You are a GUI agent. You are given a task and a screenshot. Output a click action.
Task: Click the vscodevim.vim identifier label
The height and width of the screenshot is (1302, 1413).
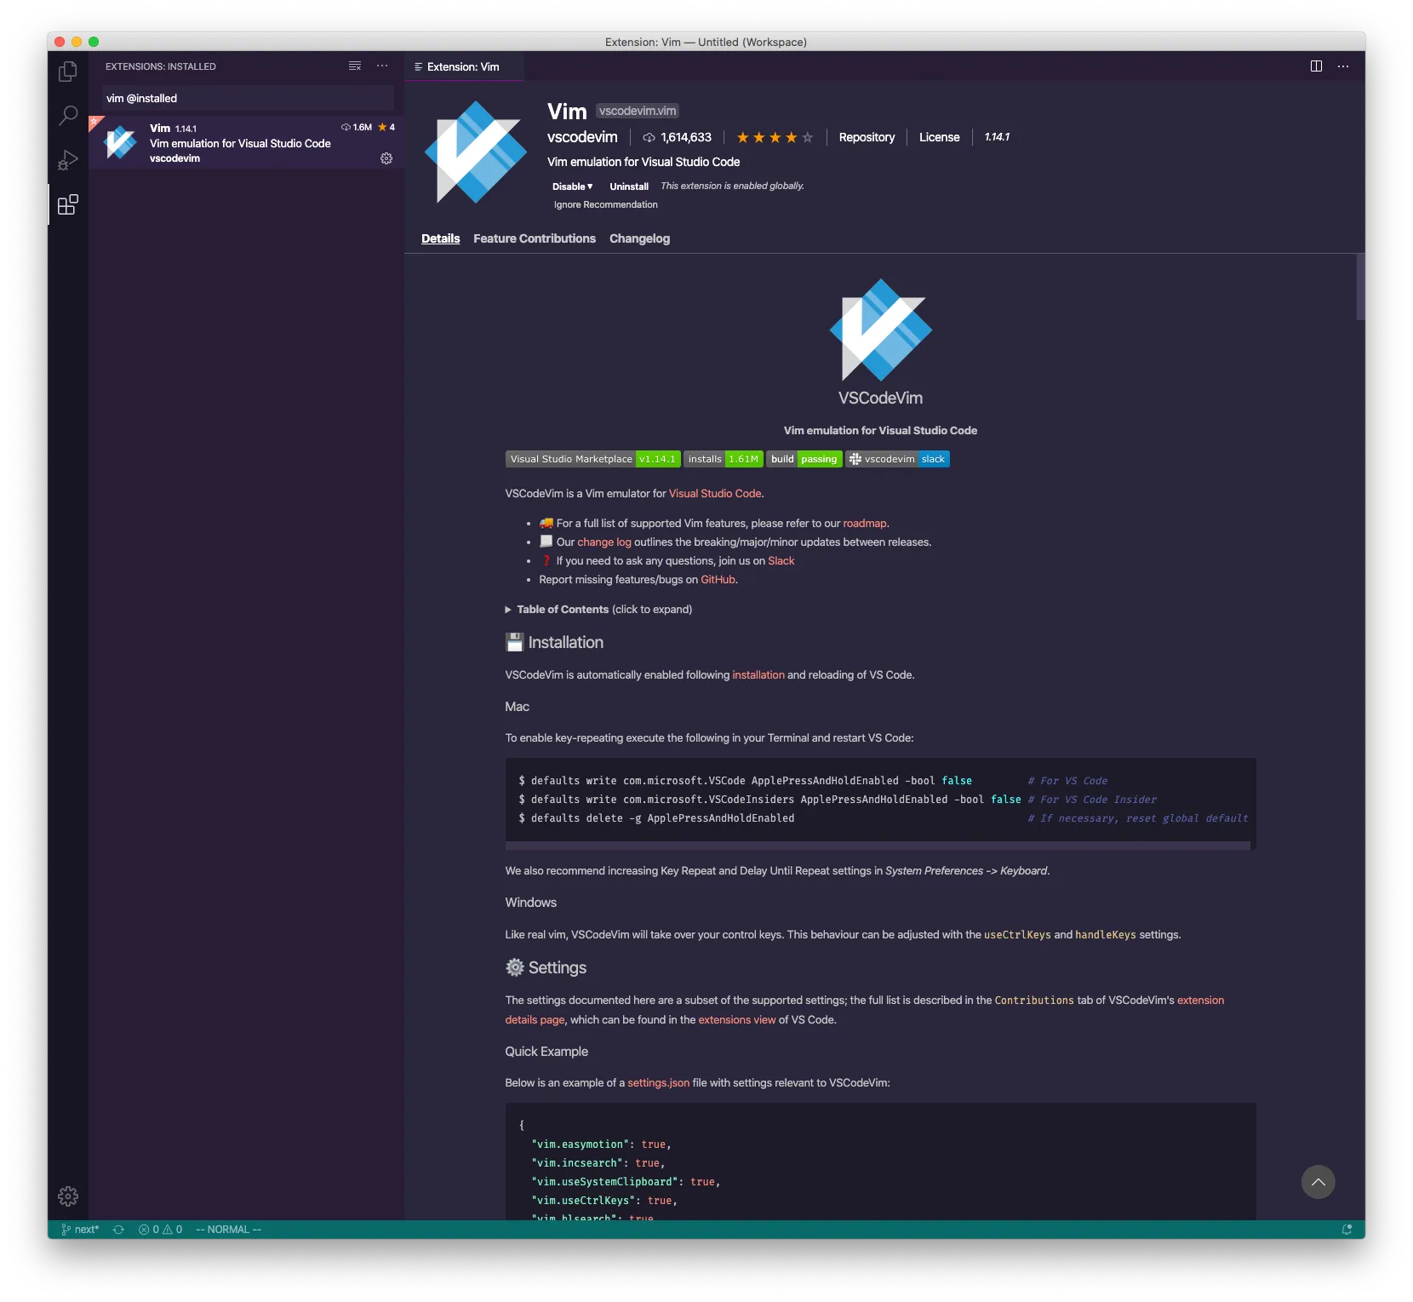[x=638, y=111]
